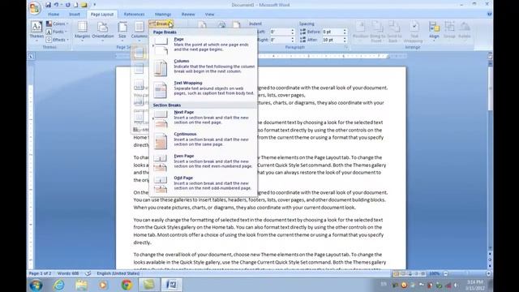Click the Word taskbar button
The image size is (519, 292).
coord(171,285)
